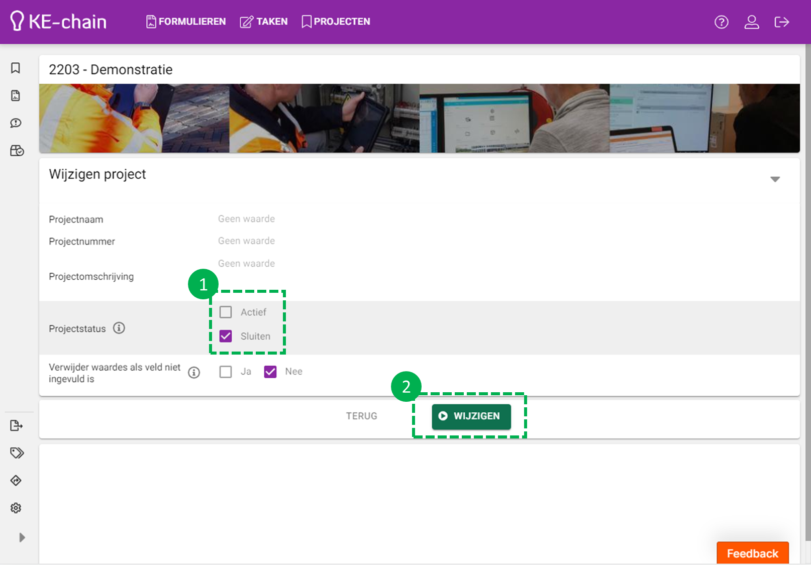
Task: Open the Formulieren menu
Action: coord(186,22)
